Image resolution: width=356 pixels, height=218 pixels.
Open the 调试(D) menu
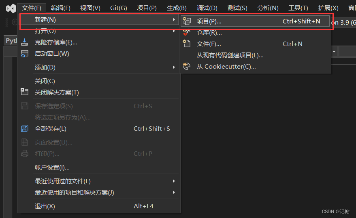[x=207, y=8]
